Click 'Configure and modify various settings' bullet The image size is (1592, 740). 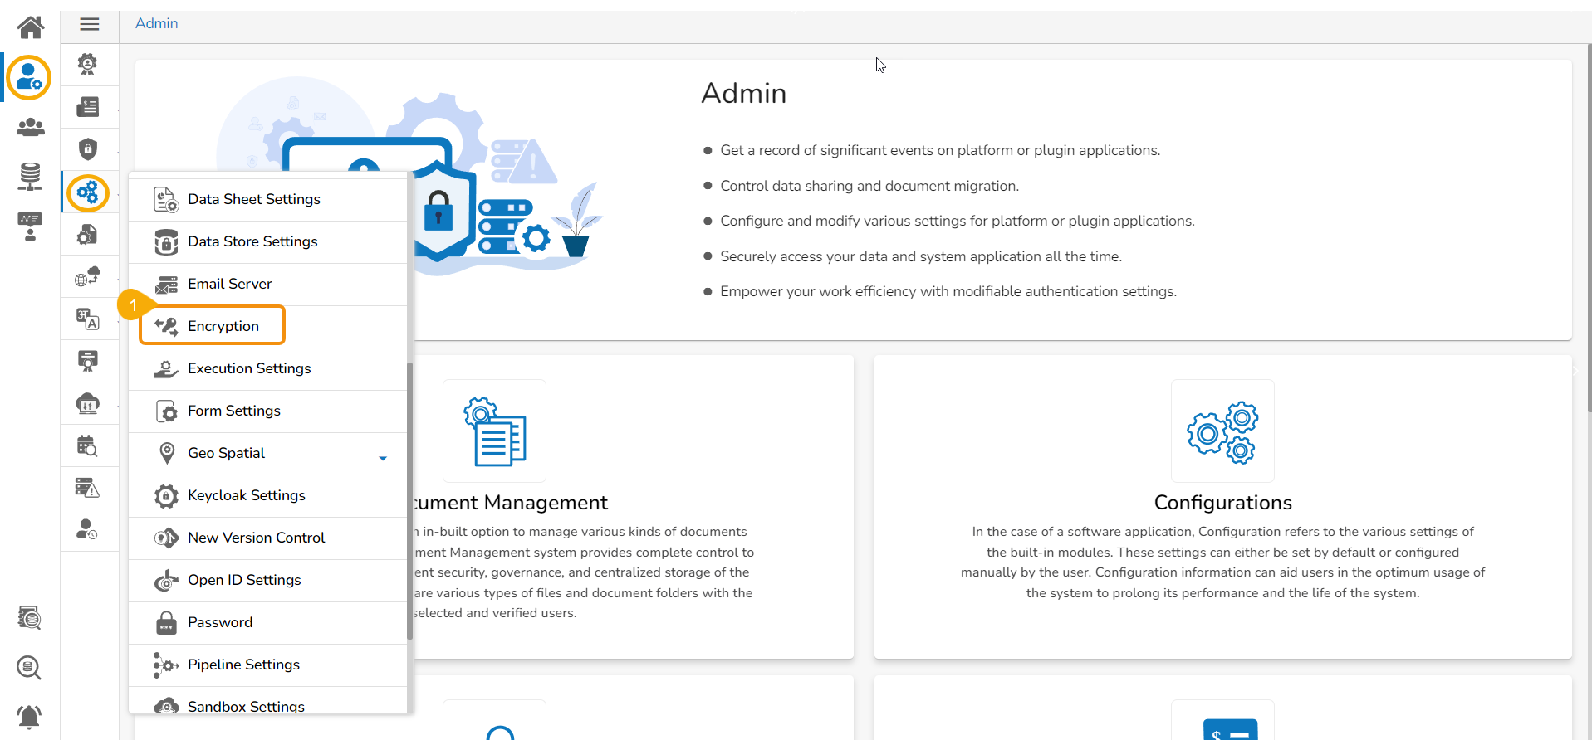[958, 221]
